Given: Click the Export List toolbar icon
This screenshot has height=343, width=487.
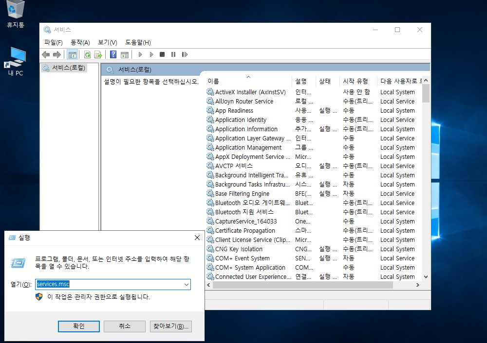Looking at the screenshot, I should click(x=98, y=55).
